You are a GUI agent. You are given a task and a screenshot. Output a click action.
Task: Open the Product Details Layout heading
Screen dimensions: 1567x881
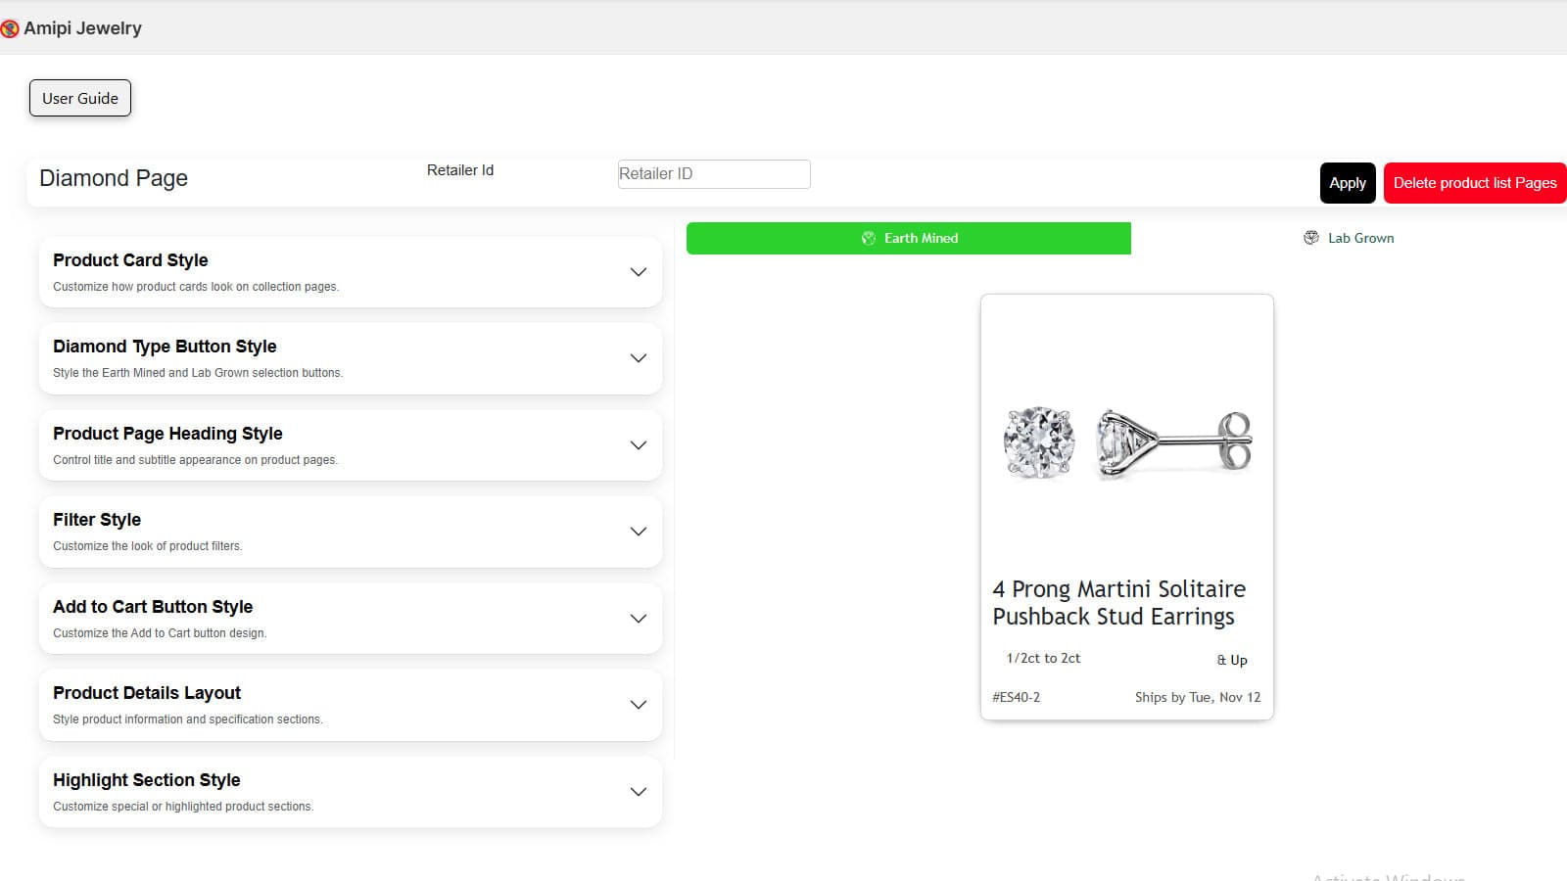(x=147, y=693)
